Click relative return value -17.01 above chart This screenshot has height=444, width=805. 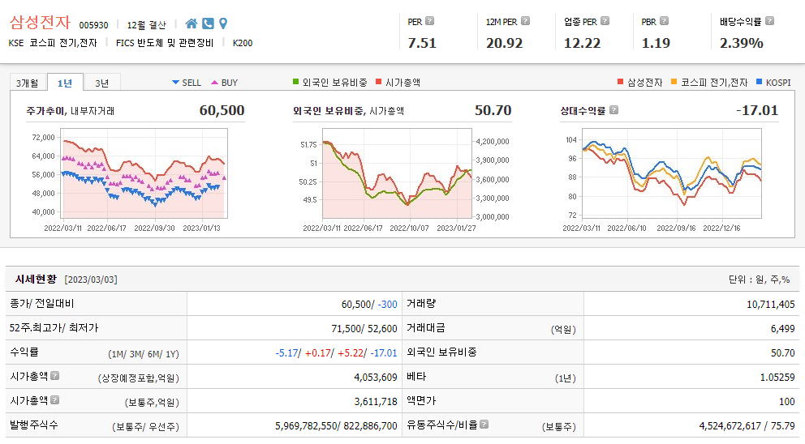pos(757,110)
